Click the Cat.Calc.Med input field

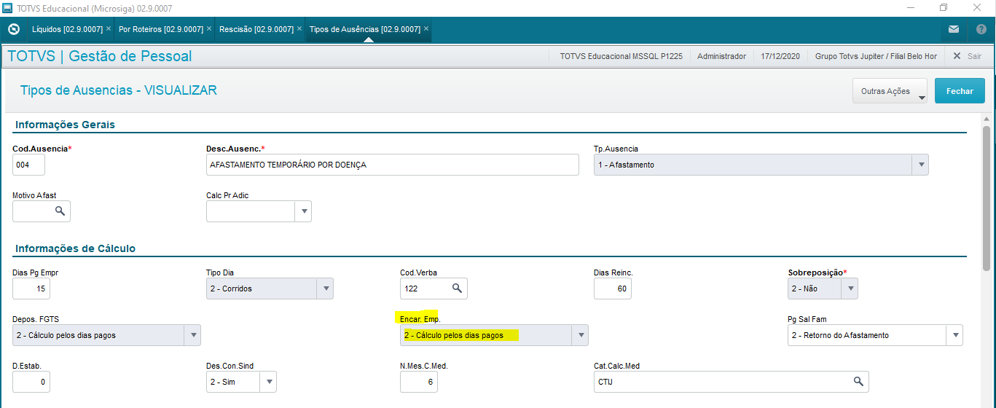point(732,382)
